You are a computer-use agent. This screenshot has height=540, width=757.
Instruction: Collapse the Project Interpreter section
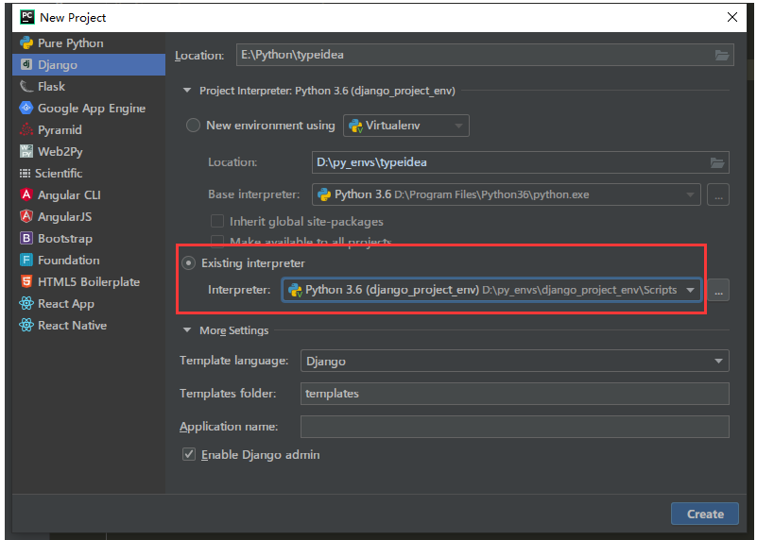(x=187, y=91)
